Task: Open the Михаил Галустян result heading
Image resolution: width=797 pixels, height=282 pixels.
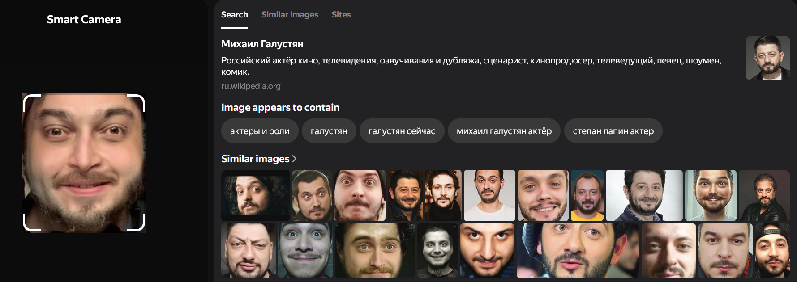Action: (262, 44)
